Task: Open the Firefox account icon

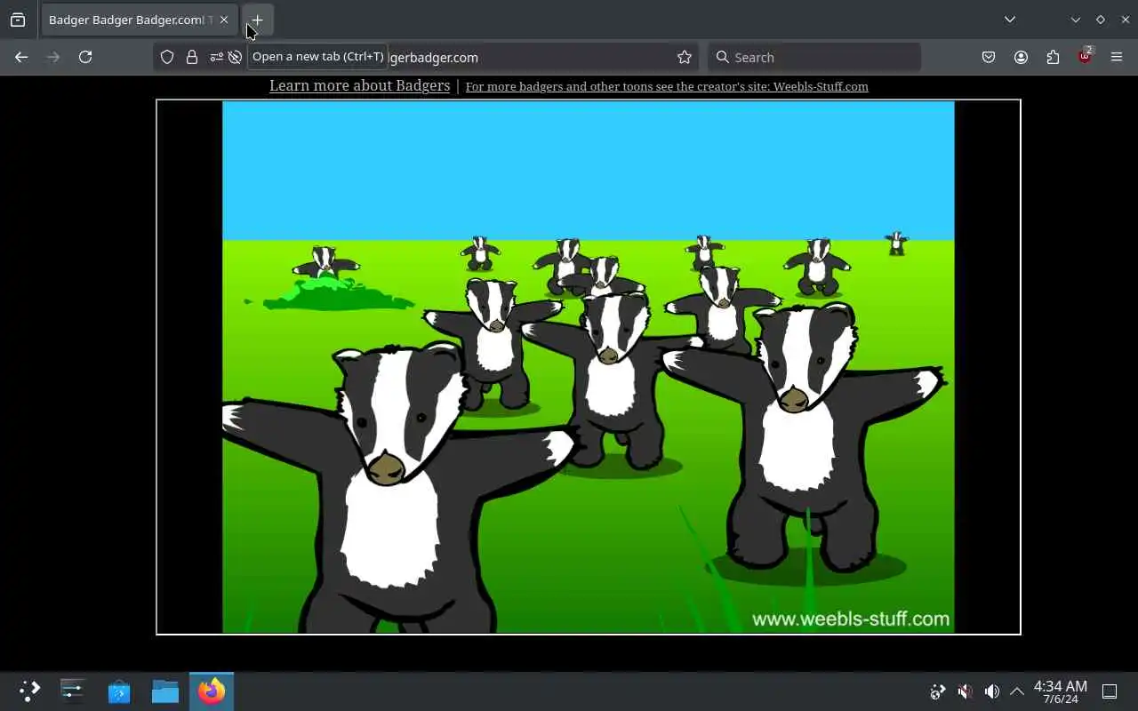Action: [1021, 57]
